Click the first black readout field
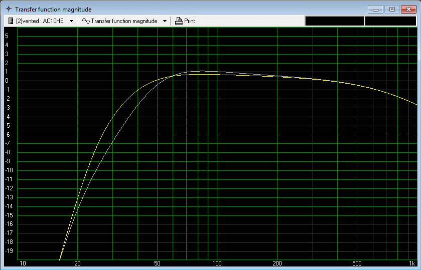This screenshot has width=421, height=270. coord(335,21)
